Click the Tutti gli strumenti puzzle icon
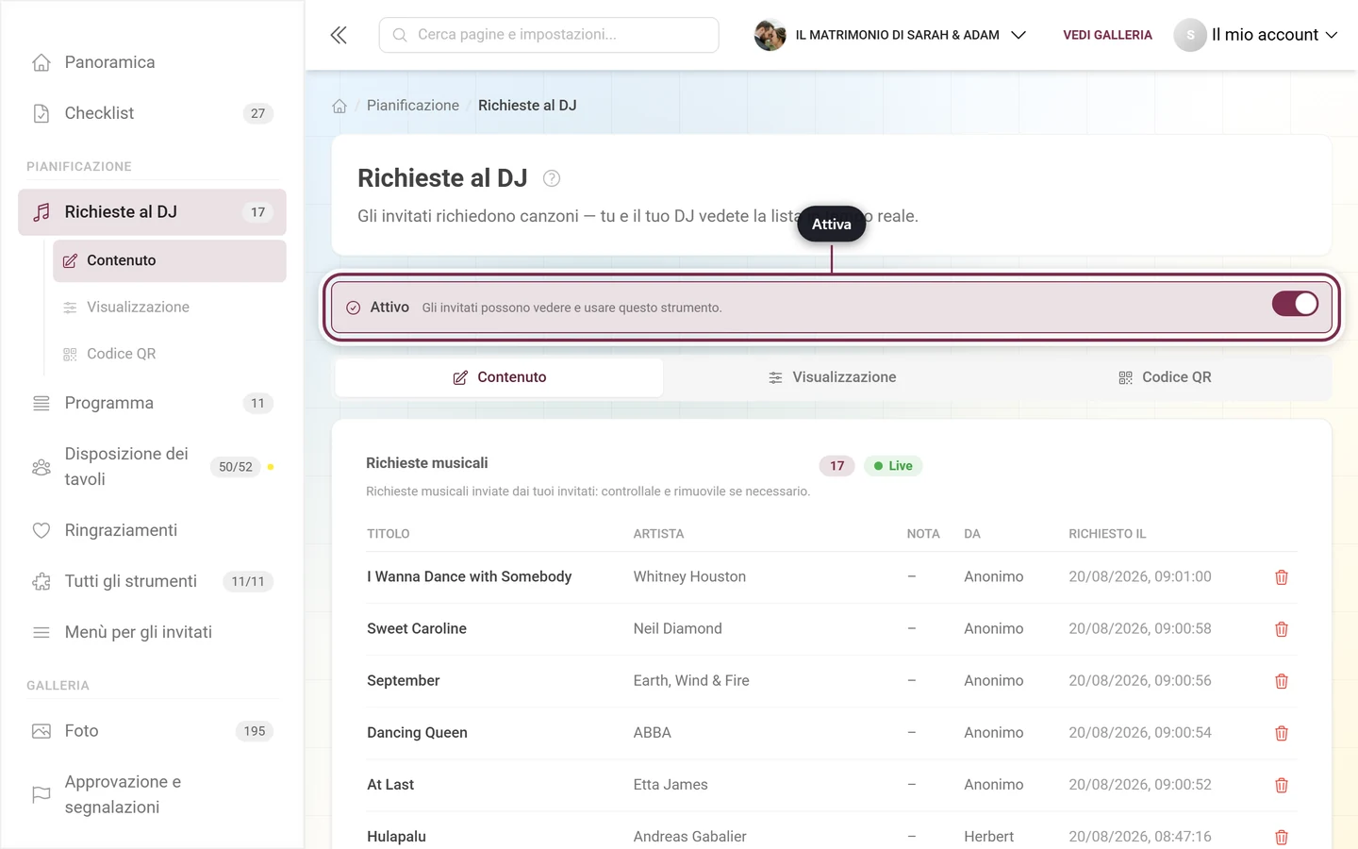 tap(41, 581)
